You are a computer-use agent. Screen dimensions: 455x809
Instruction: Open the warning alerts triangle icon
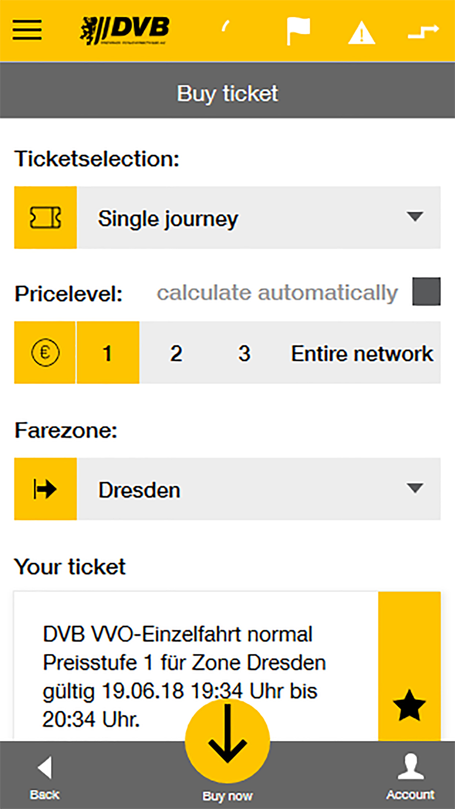coord(361,32)
